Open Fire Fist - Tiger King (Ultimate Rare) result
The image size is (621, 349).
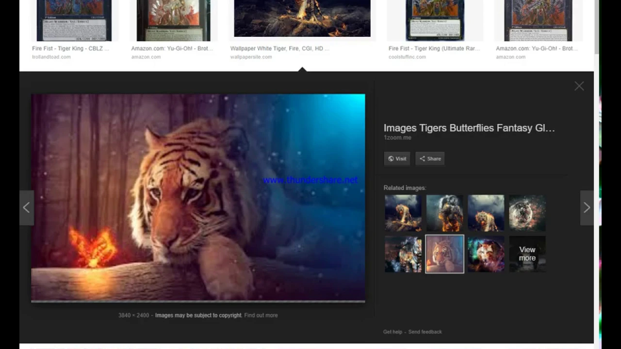coord(434,48)
